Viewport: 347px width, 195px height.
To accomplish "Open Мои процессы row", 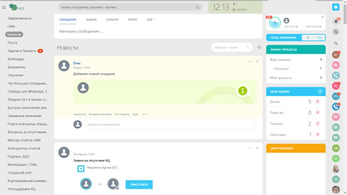I will tap(296, 78).
